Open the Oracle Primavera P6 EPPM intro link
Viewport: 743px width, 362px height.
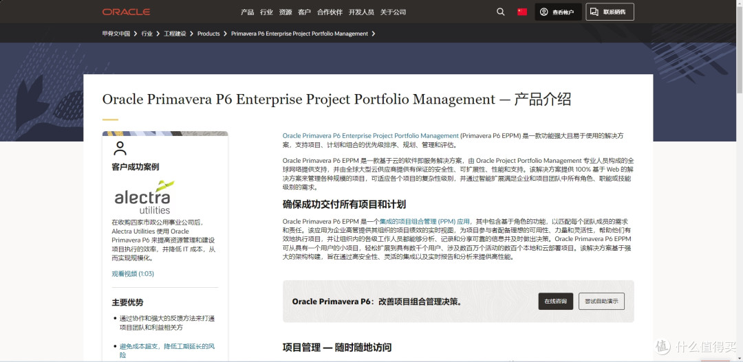click(371, 136)
